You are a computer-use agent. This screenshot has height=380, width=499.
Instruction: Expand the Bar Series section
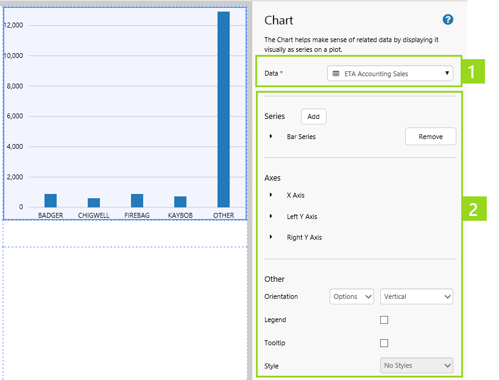pyautogui.click(x=271, y=137)
